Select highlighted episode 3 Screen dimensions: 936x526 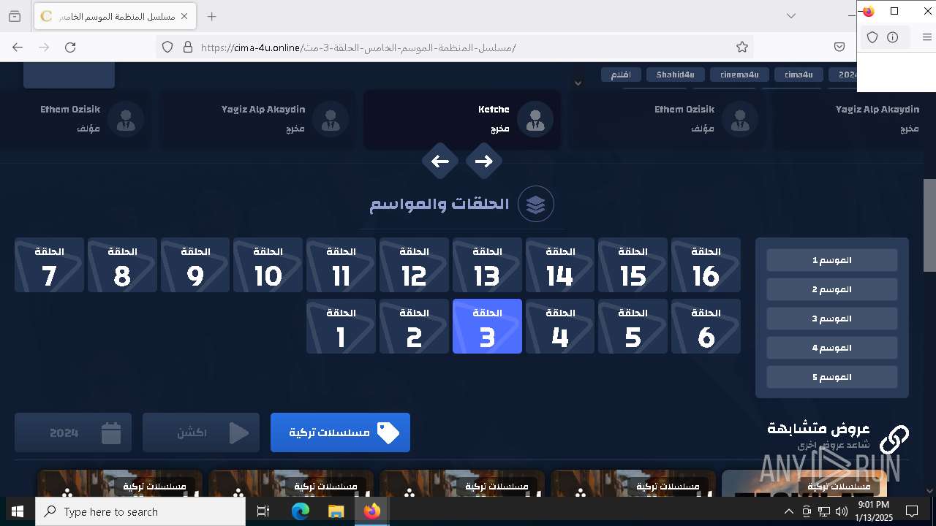coord(487,326)
